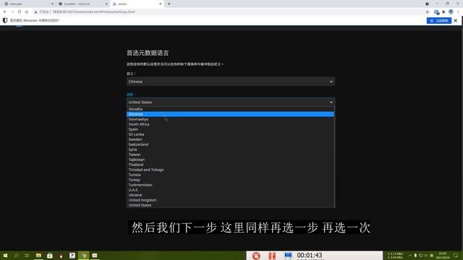This screenshot has width=463, height=260.
Task: Dismiss the Bitwarden notification bar
Action: click(456, 21)
